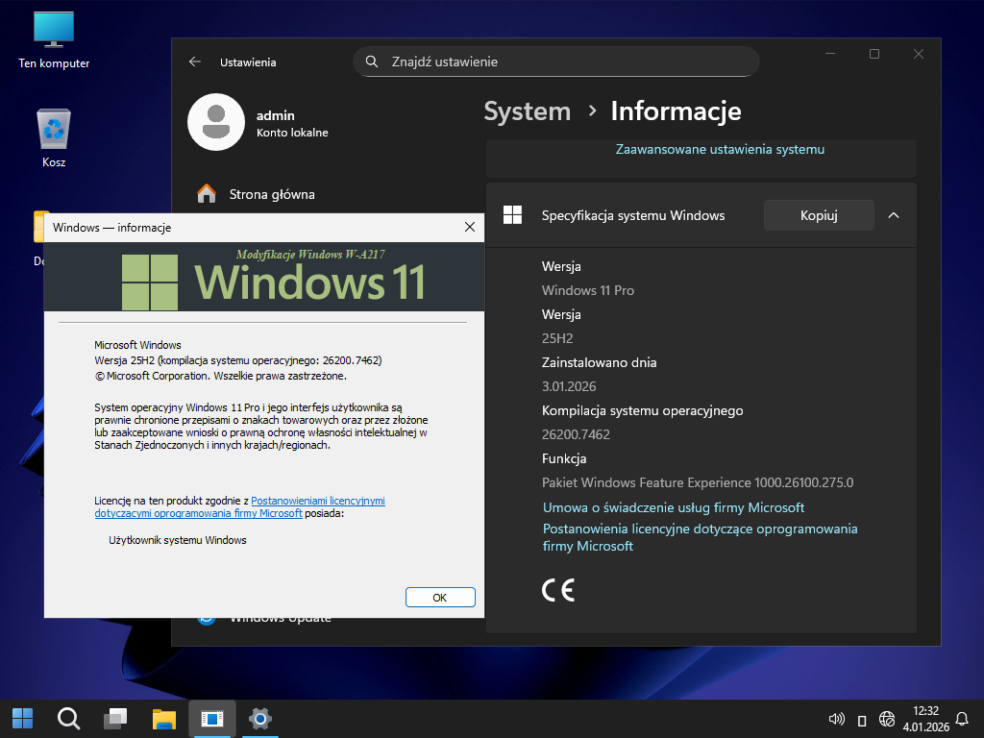The image size is (984, 738).
Task: Collapse Specyfikacja systemu Windows section
Action: click(x=894, y=215)
